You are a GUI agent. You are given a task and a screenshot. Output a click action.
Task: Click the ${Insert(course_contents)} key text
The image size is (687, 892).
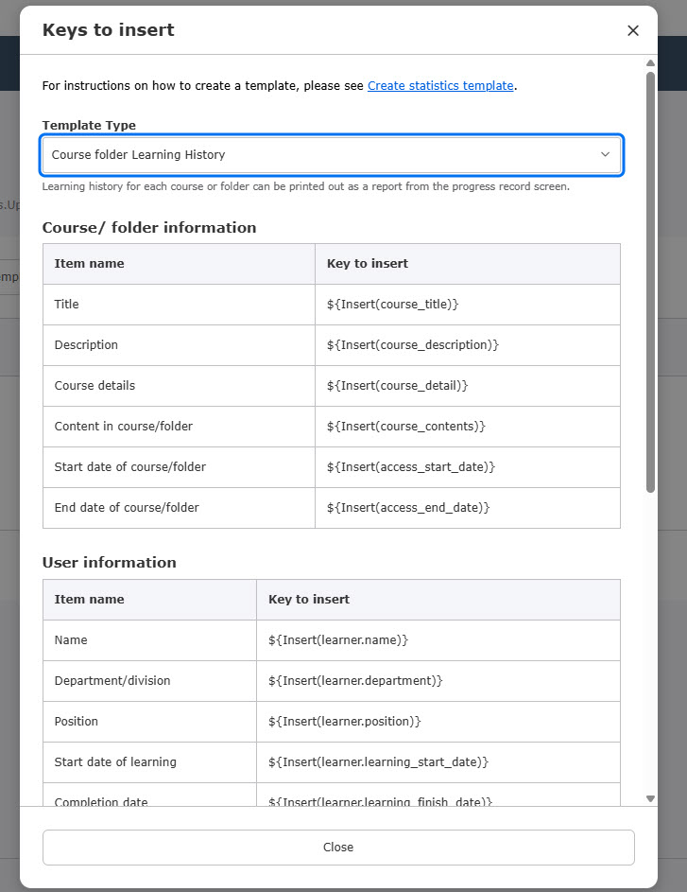[405, 427]
